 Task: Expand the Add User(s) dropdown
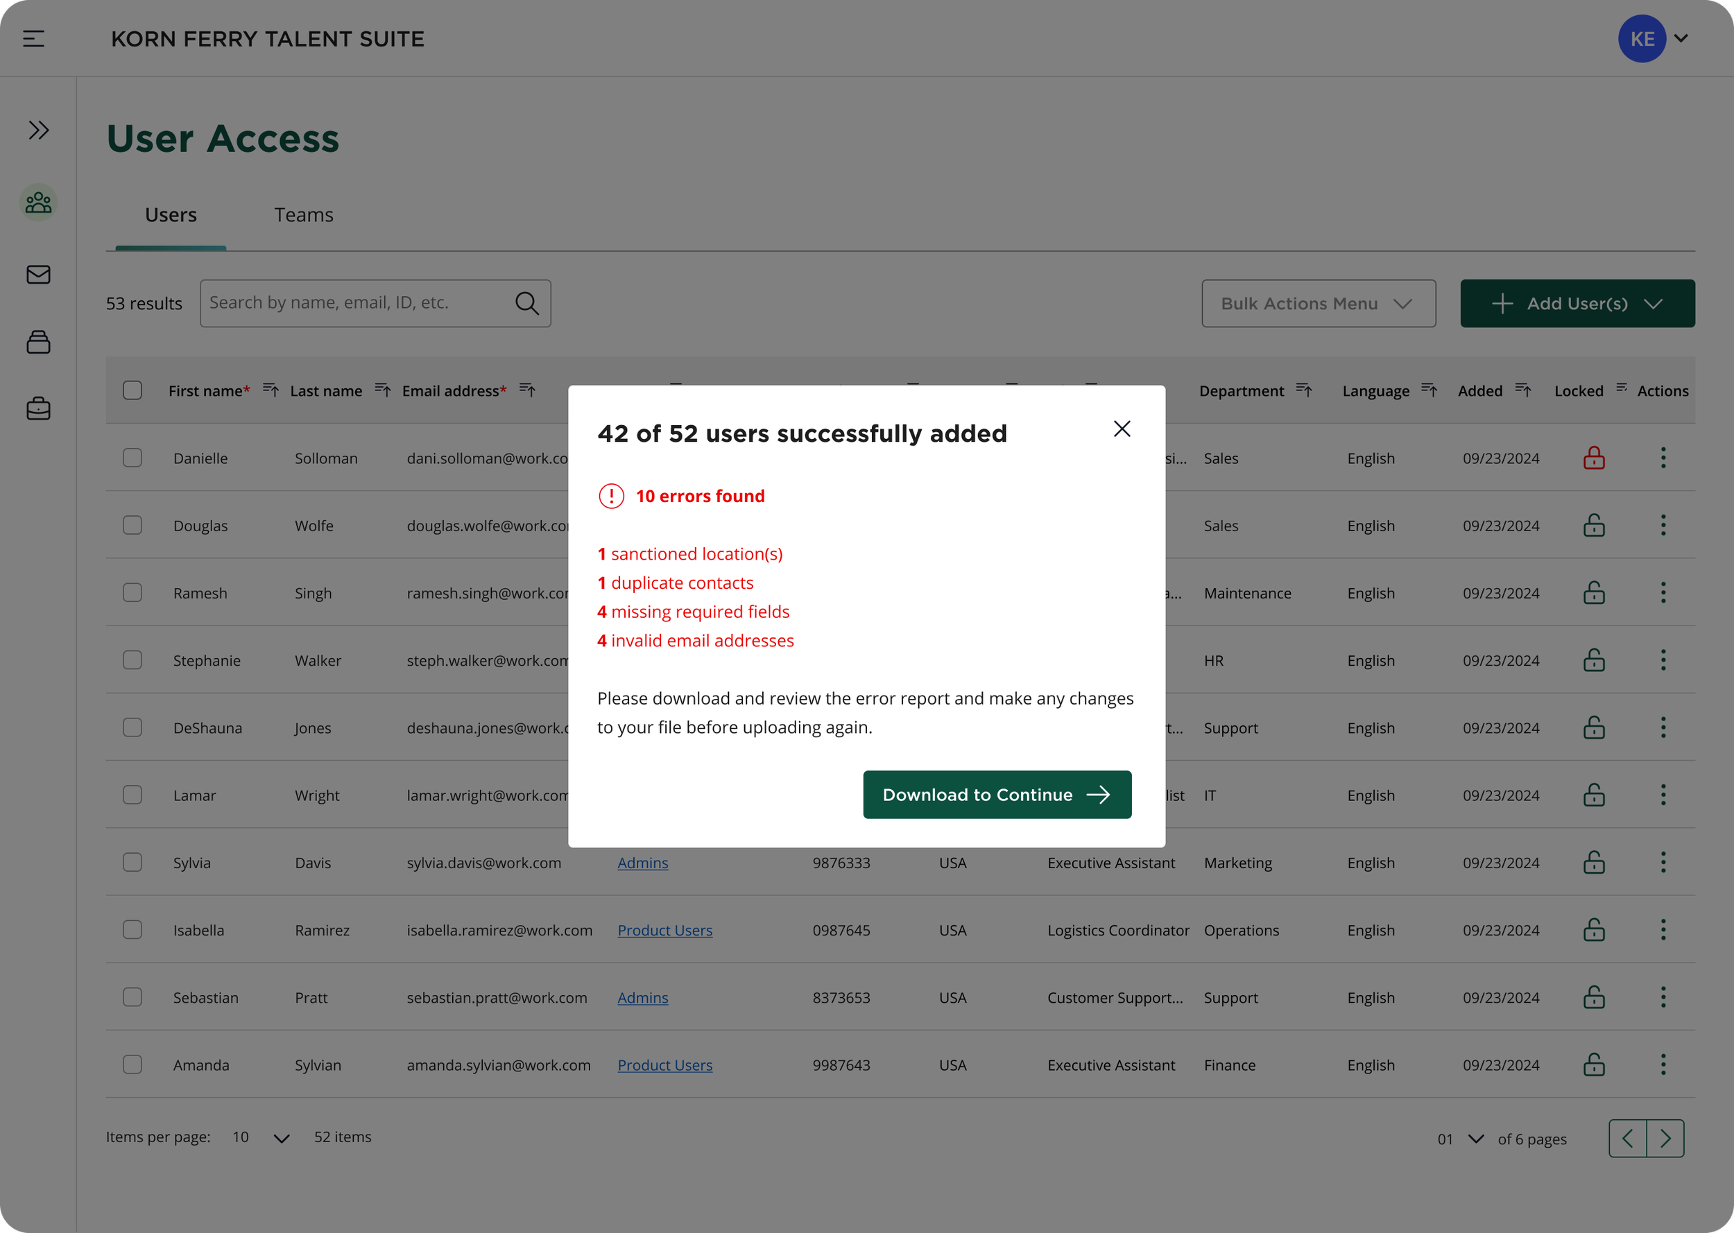[1577, 303]
